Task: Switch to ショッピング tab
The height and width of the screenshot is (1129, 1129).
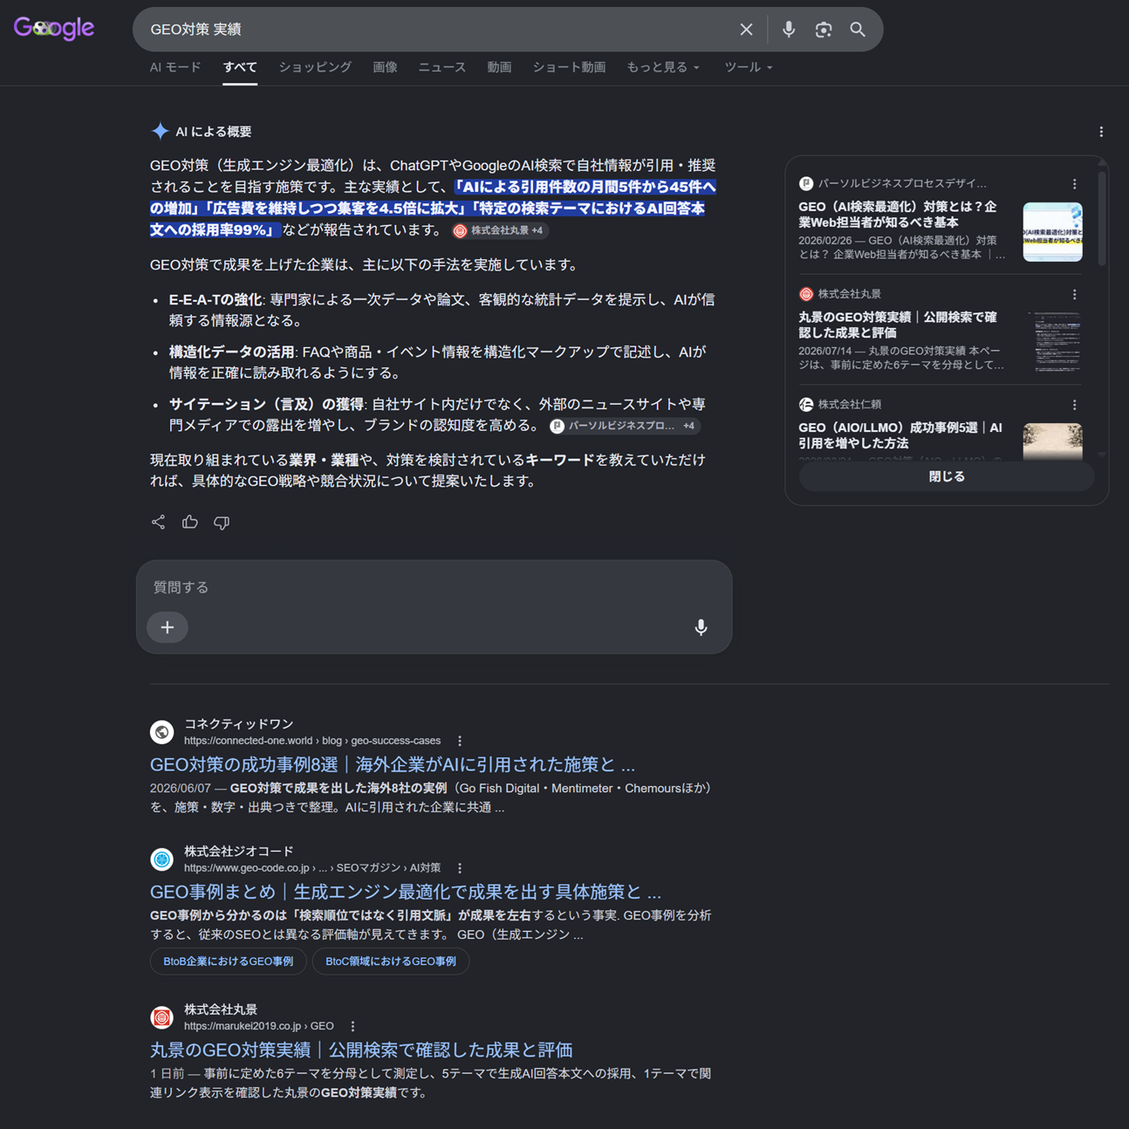Action: 315,67
